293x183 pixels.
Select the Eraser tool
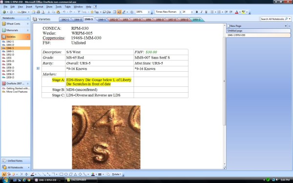pyautogui.click(x=14, y=174)
